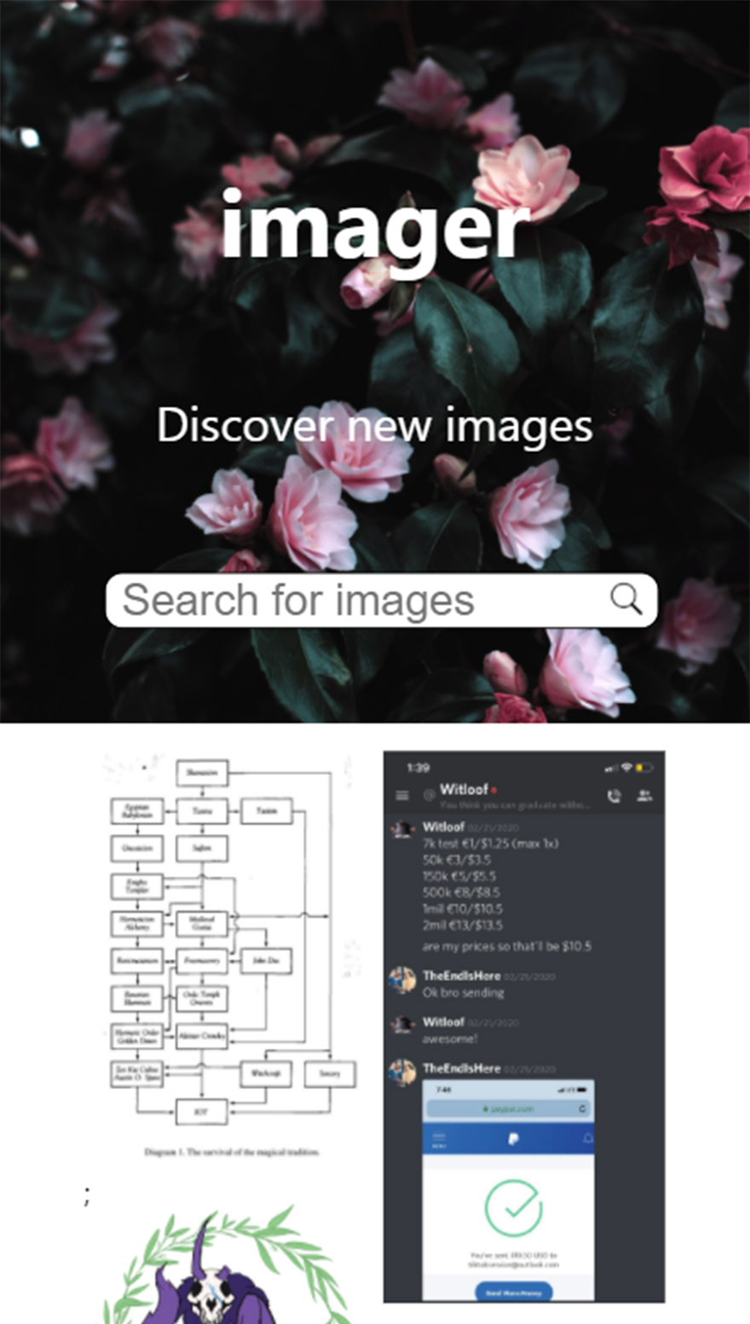This screenshot has width=750, height=1324.
Task: Click the "Send More Money" button
Action: (x=513, y=1292)
